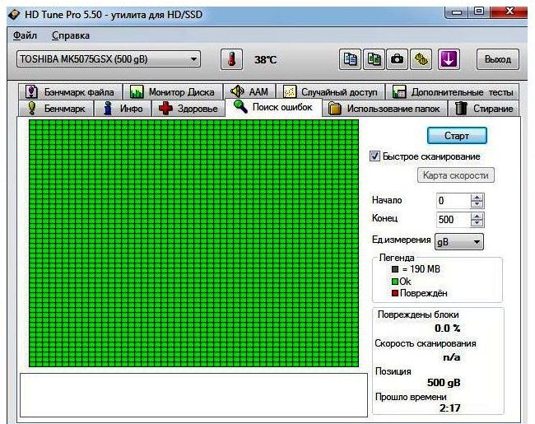Click the gray 190 MB legend swatch
The image size is (535, 424).
coord(395,269)
